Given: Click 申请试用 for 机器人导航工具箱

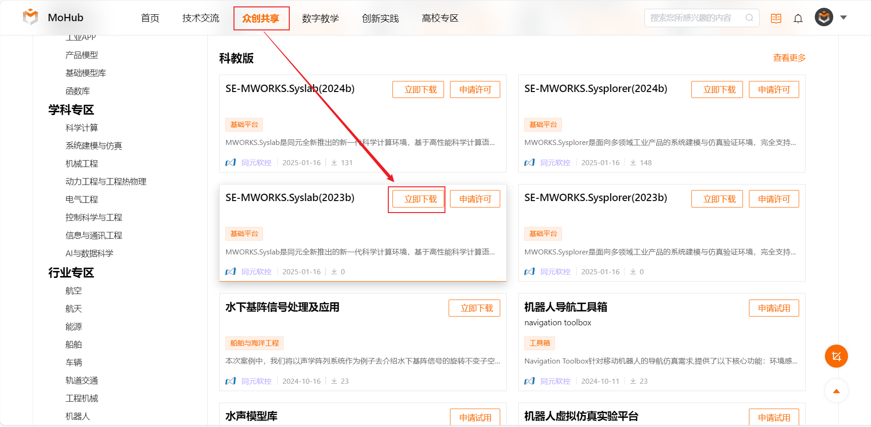Looking at the screenshot, I should (x=774, y=308).
